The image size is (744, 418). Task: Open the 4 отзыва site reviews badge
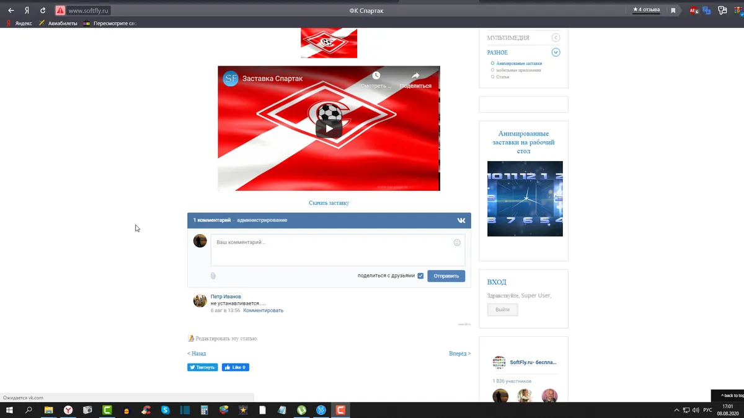point(646,10)
